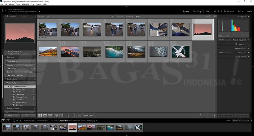Image resolution: width=254 pixels, height=136 pixels.
Task: Click the Export button
Action: coord(28,115)
